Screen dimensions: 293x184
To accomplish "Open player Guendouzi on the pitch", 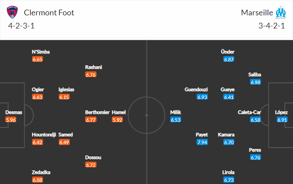I will [196, 89].
